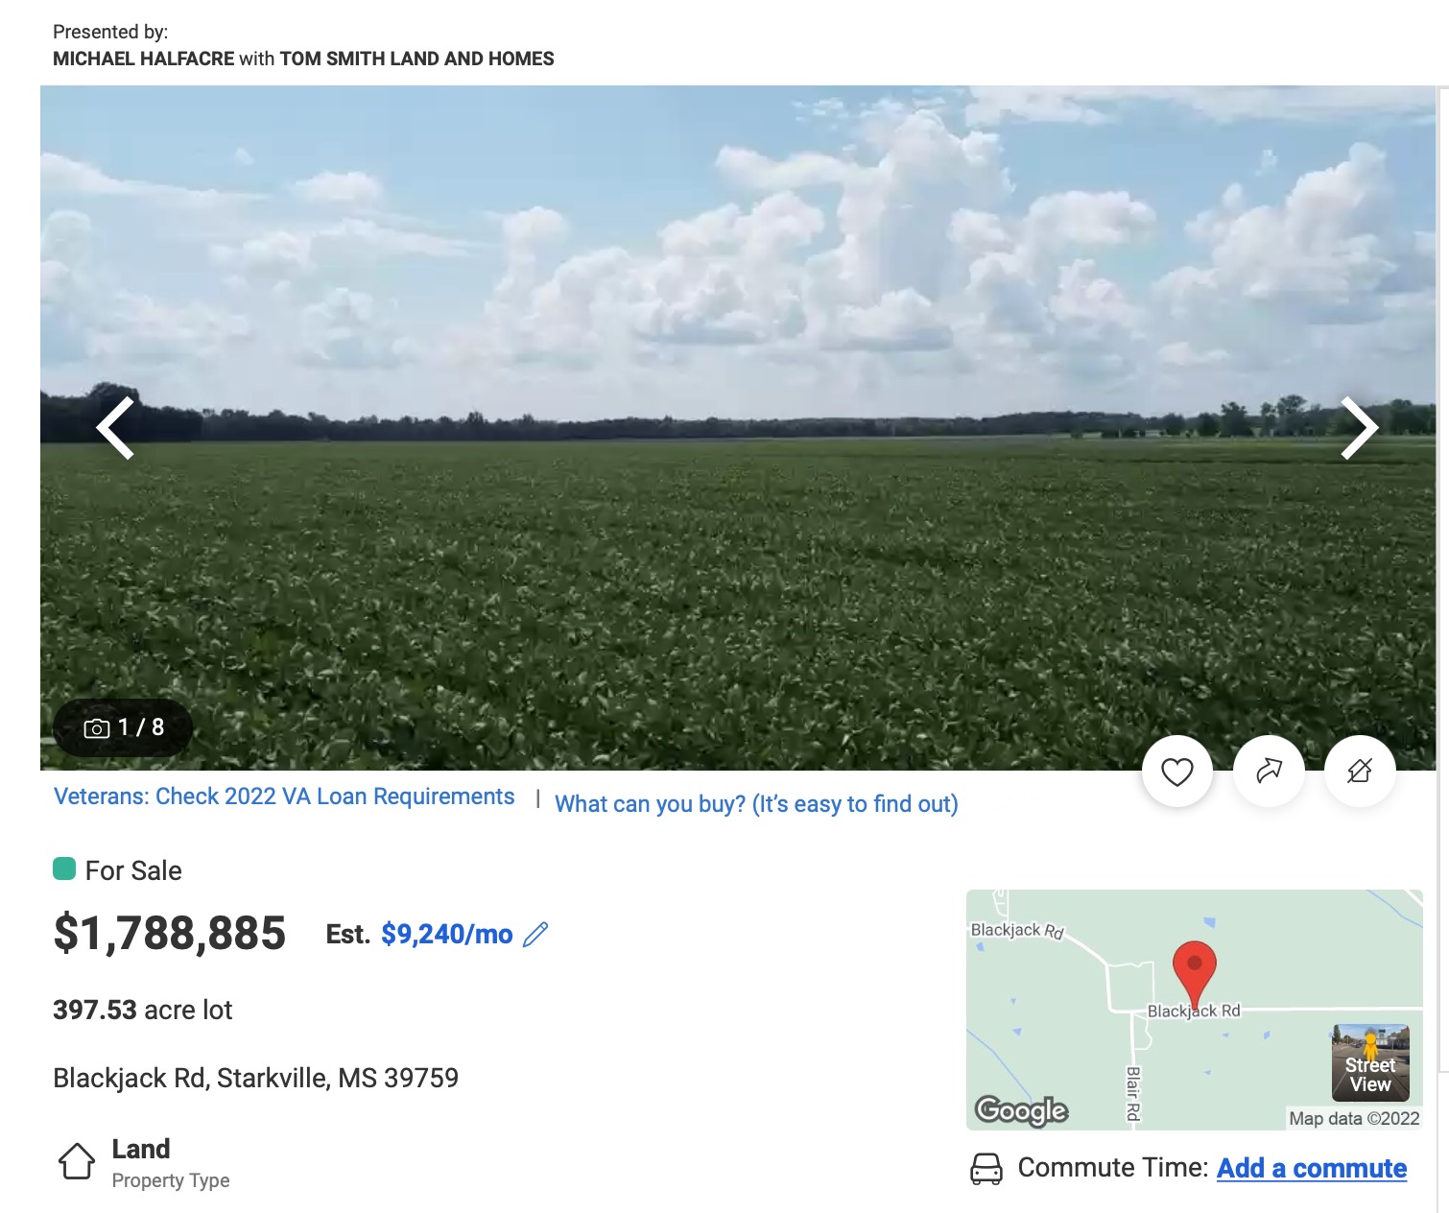1449x1213 pixels.
Task: Open the 1 / 8 photo counter
Action: point(124,728)
